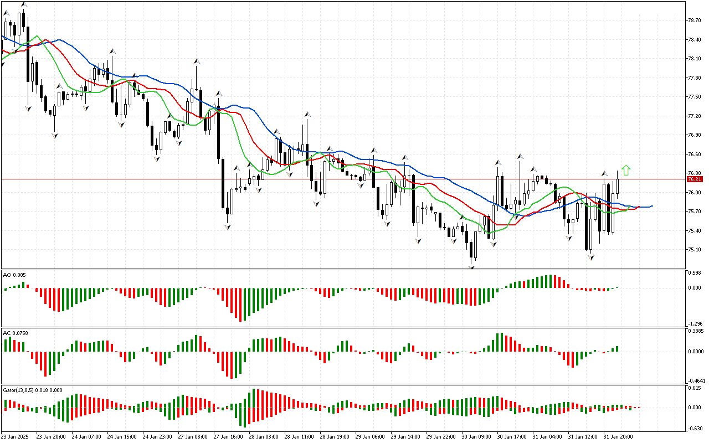
Task: Click the 31 Jan 12:00 time label
Action: (x=583, y=437)
